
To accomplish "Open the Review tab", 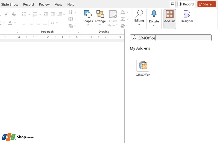I will click(44, 4).
